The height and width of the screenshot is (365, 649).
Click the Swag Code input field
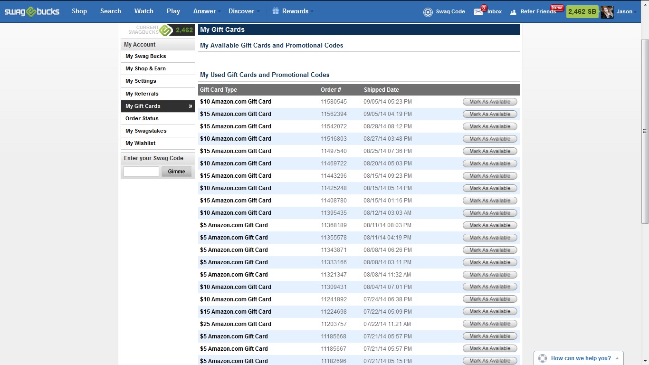(x=141, y=172)
